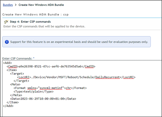Image resolution: width=162 pixels, height=117 pixels.
Task: Click the Enter CSP Commands field label
Action: coord(17,58)
